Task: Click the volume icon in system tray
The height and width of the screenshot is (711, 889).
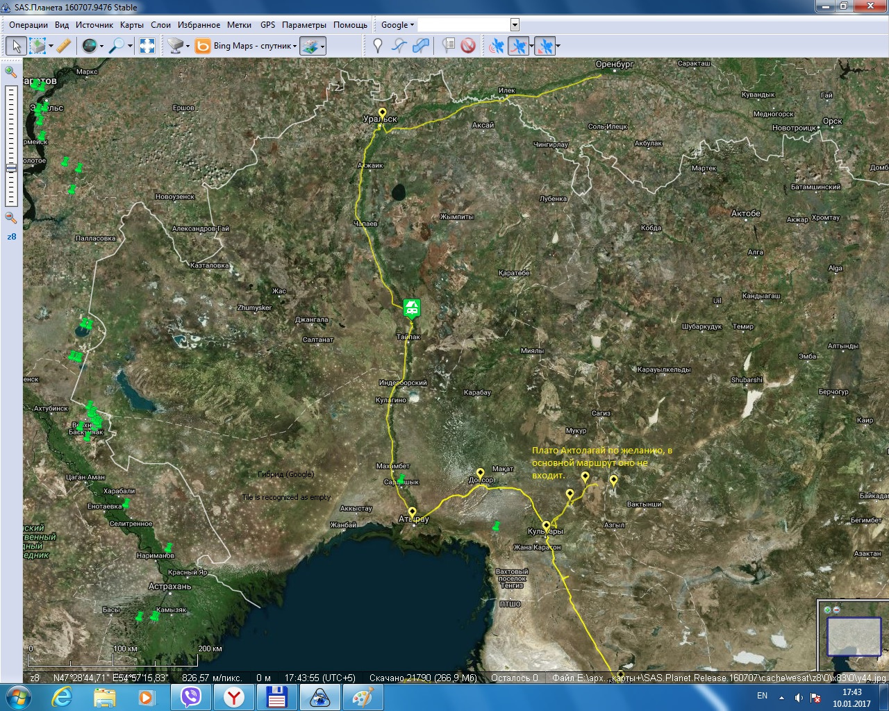Action: 798,697
